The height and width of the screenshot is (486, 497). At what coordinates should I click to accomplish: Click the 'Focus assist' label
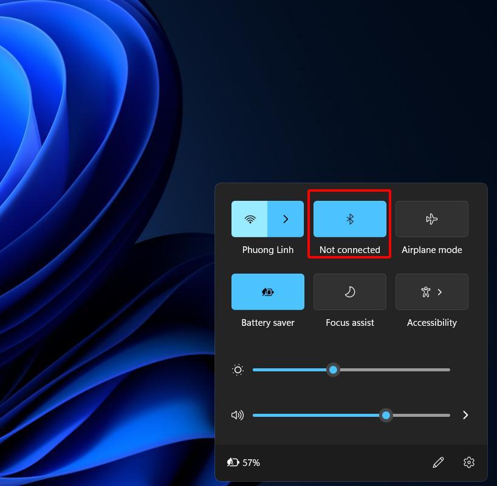coord(349,323)
